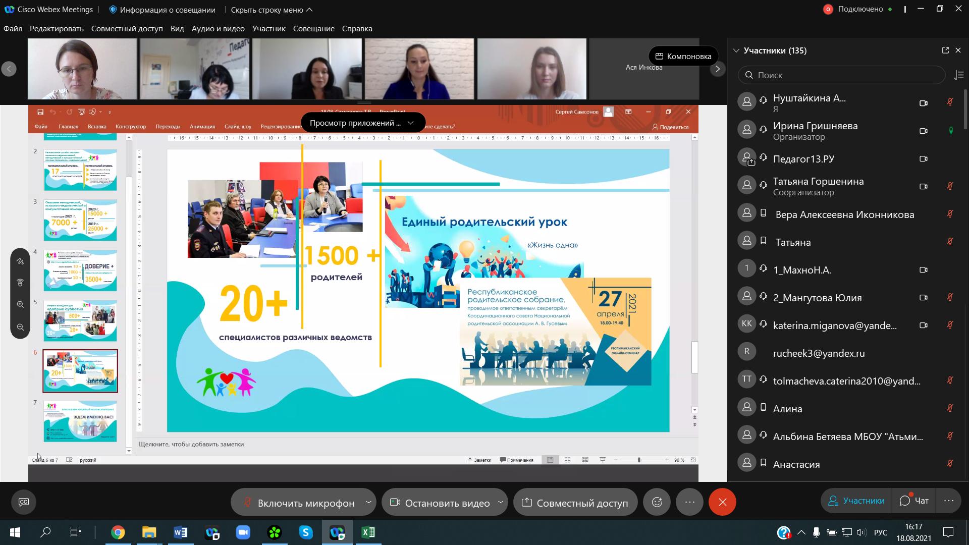Sort the participants list

(x=959, y=75)
